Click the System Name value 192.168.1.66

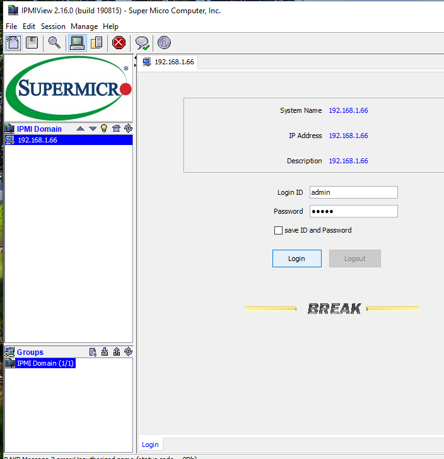348,110
